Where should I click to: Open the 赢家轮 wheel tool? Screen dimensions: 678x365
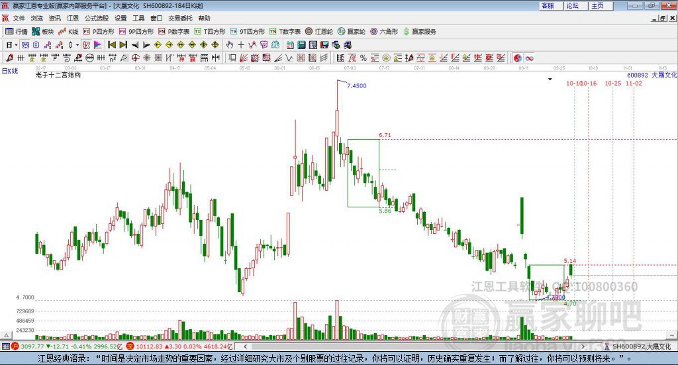tap(352, 32)
